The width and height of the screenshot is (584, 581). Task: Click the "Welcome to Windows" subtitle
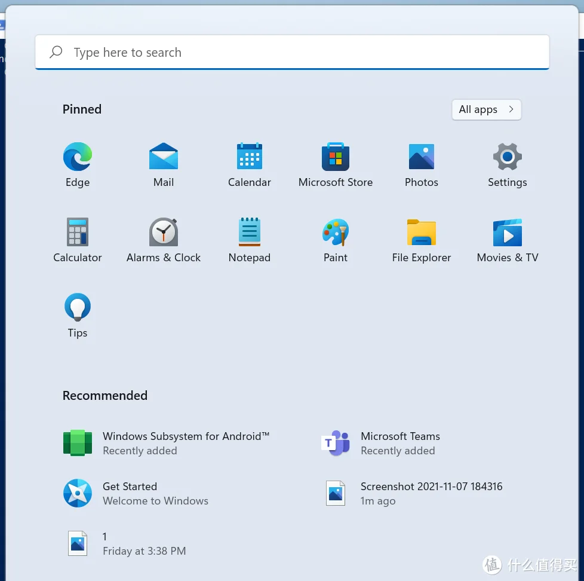coord(155,500)
